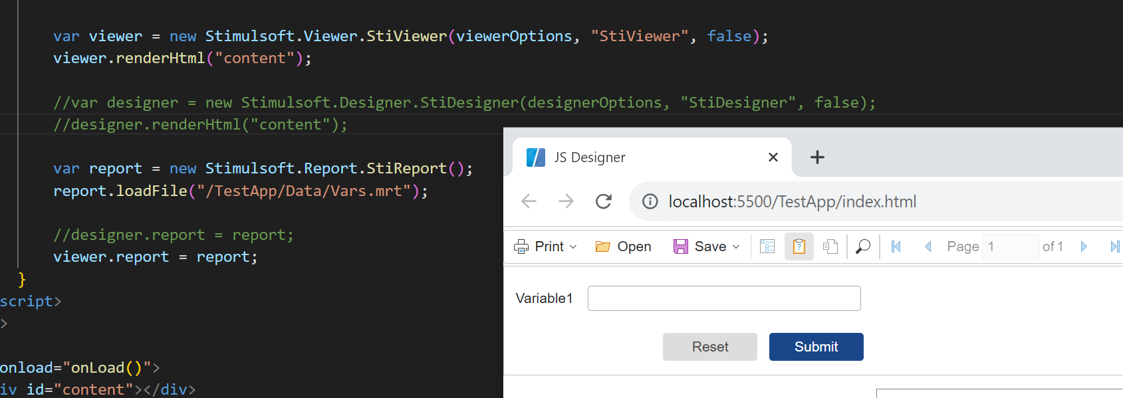Click the Page number input box
The height and width of the screenshot is (398, 1123).
click(x=1010, y=247)
